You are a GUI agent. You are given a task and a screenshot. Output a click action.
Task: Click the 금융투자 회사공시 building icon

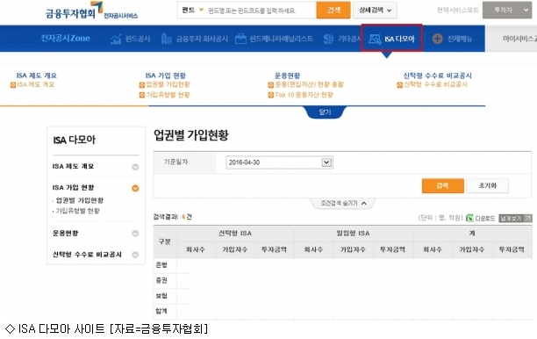coord(166,39)
